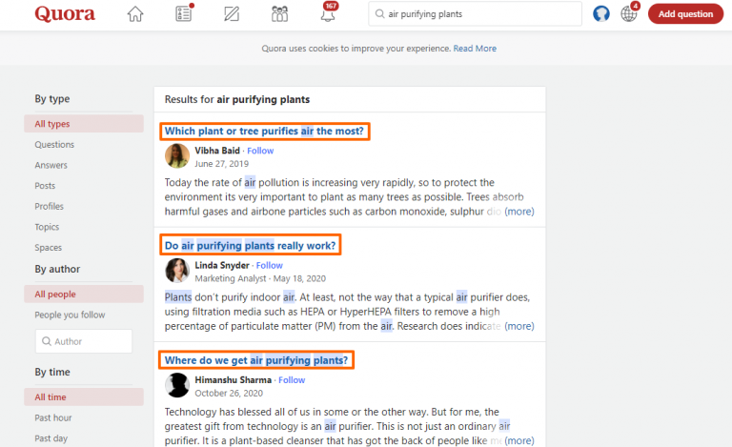
Task: Expand Linda Snyder's answer with (more)
Action: [x=519, y=326]
